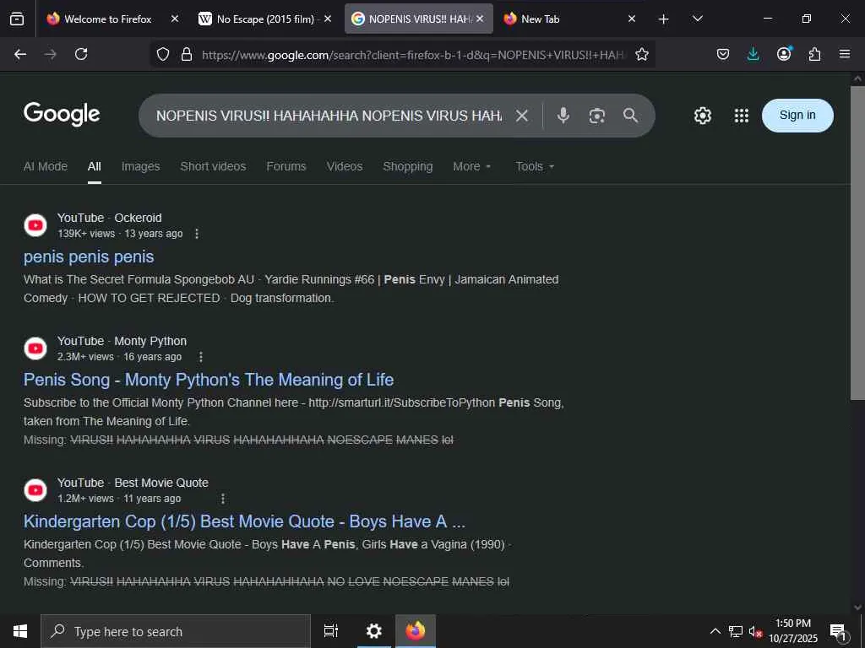This screenshot has width=865, height=648.
Task: Click the muted volume tray icon
Action: coord(754,631)
